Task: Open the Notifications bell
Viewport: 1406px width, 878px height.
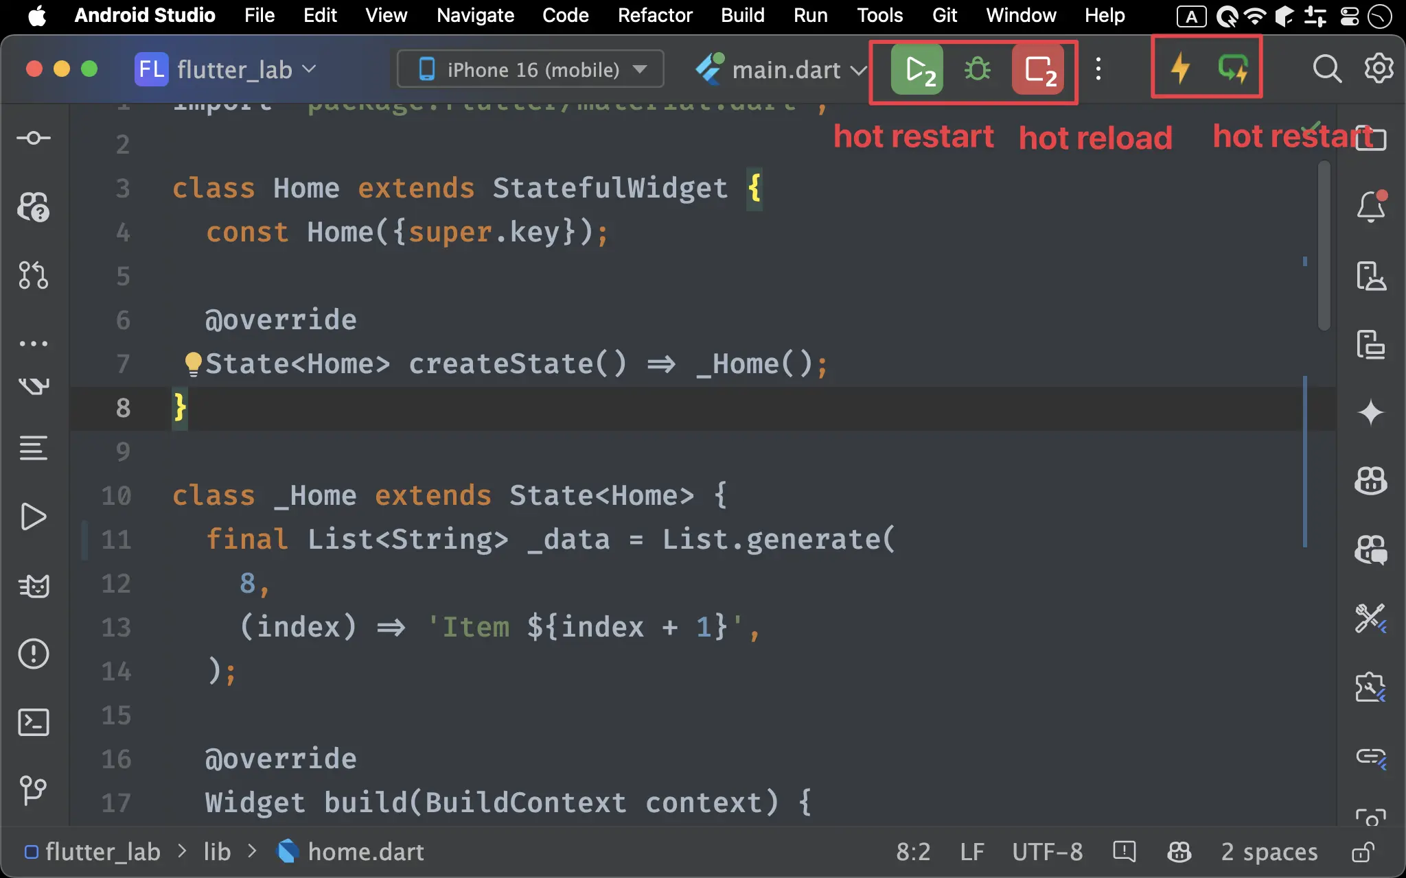Action: [1371, 206]
